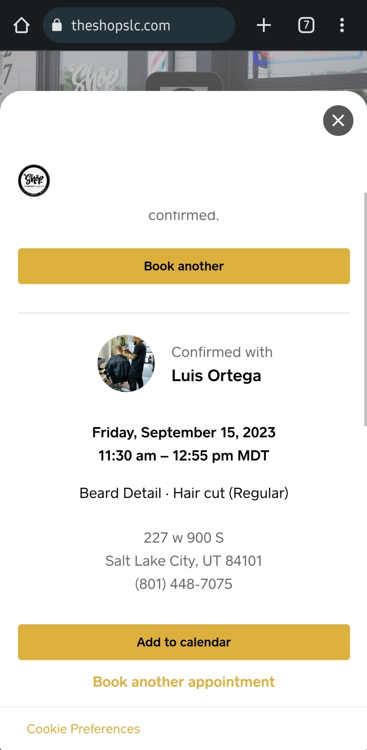367x750 pixels.
Task: Tap the (801) 448-7075 phone number
Action: tap(183, 584)
